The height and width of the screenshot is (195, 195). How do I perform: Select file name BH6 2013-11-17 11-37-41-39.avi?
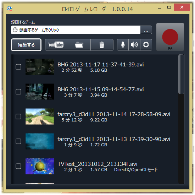(100, 65)
